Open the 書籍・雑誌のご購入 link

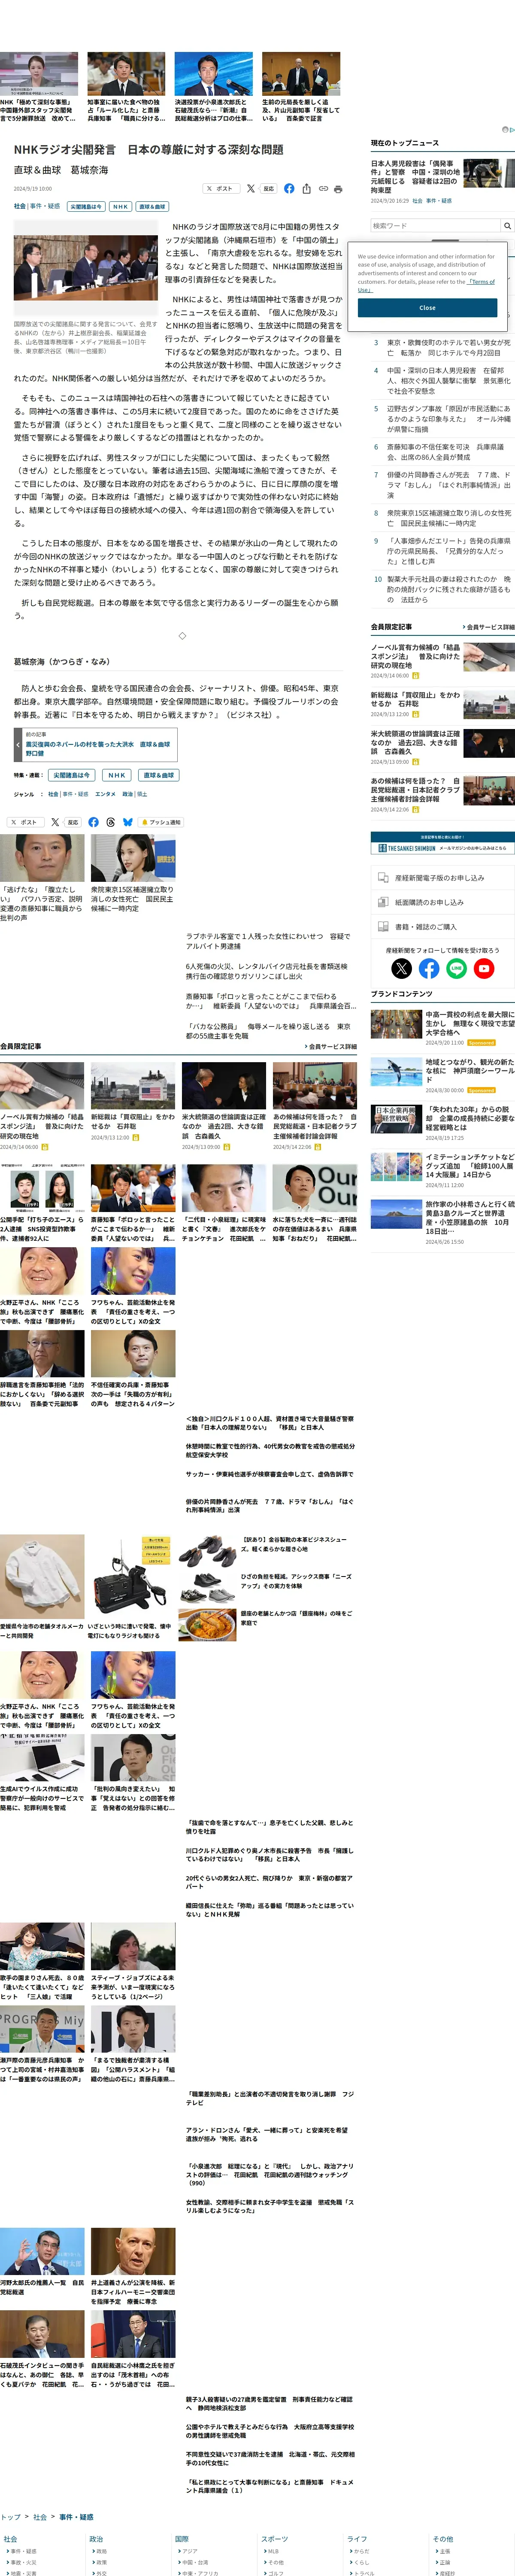pos(443,927)
